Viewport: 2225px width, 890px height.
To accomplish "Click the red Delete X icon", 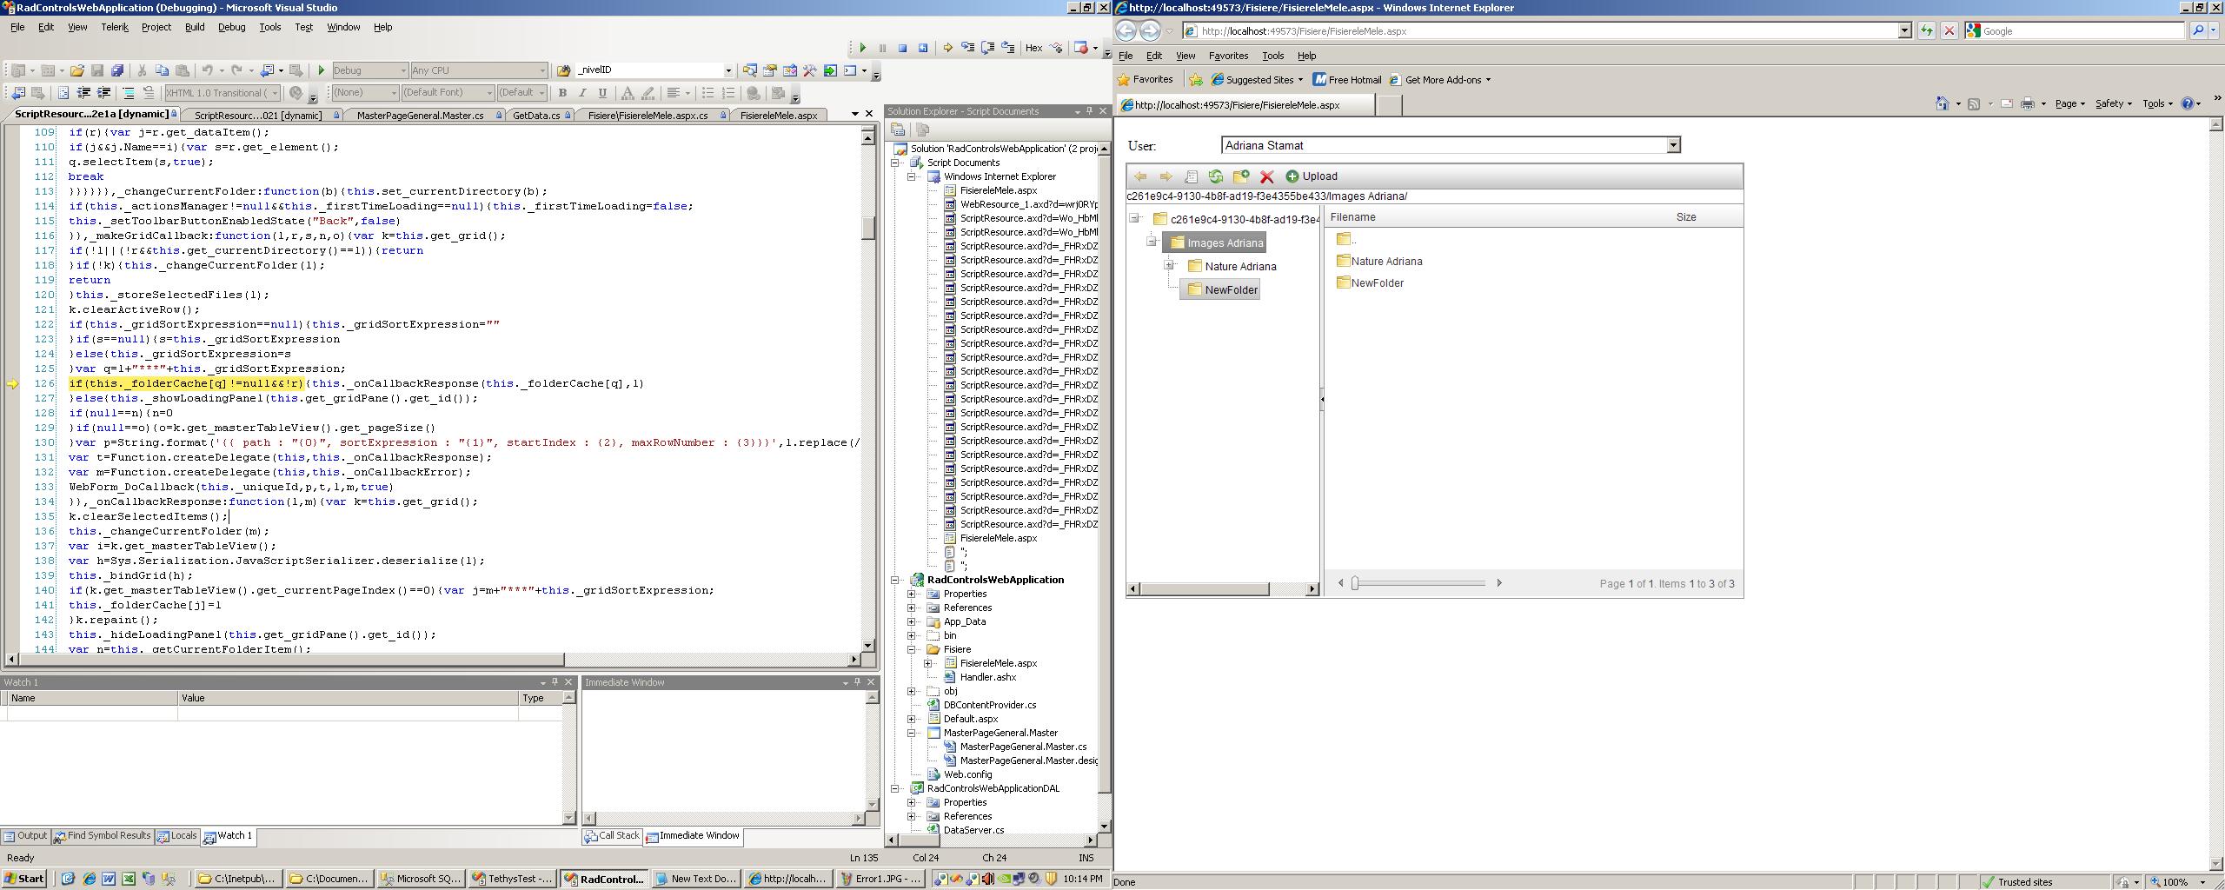I will [x=1266, y=176].
